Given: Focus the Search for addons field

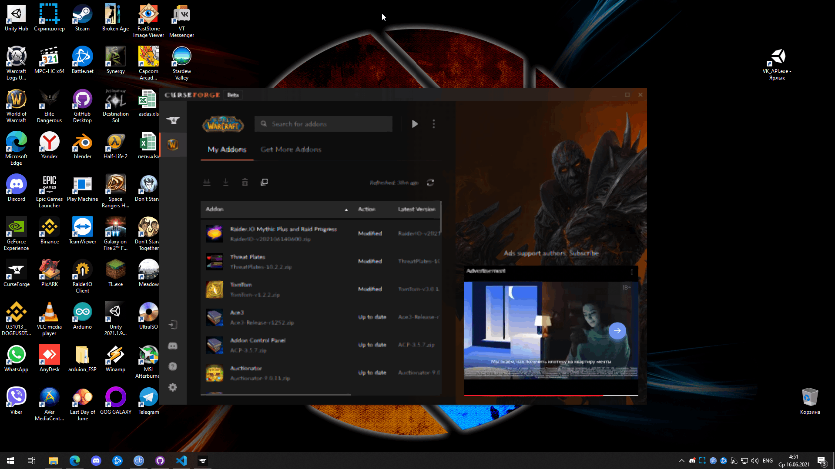Looking at the screenshot, I should click(323, 124).
